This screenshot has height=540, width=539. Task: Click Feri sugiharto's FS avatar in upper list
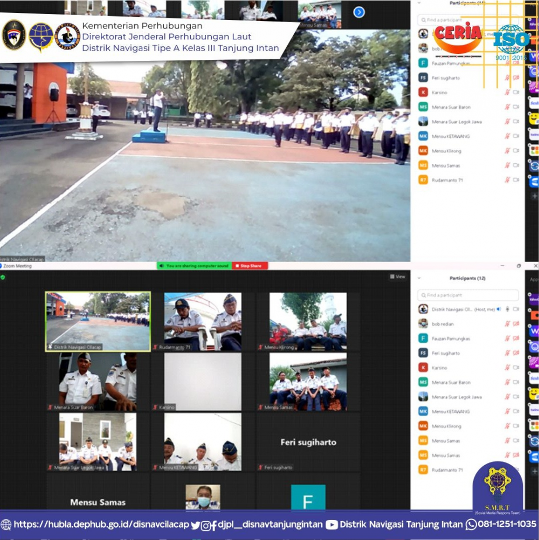[423, 78]
